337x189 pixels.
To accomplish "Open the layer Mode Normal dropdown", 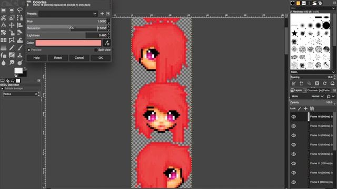I will [x=318, y=97].
